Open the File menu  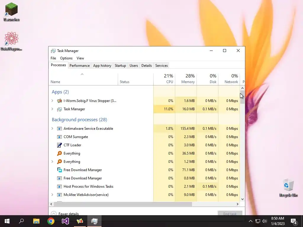click(x=53, y=58)
